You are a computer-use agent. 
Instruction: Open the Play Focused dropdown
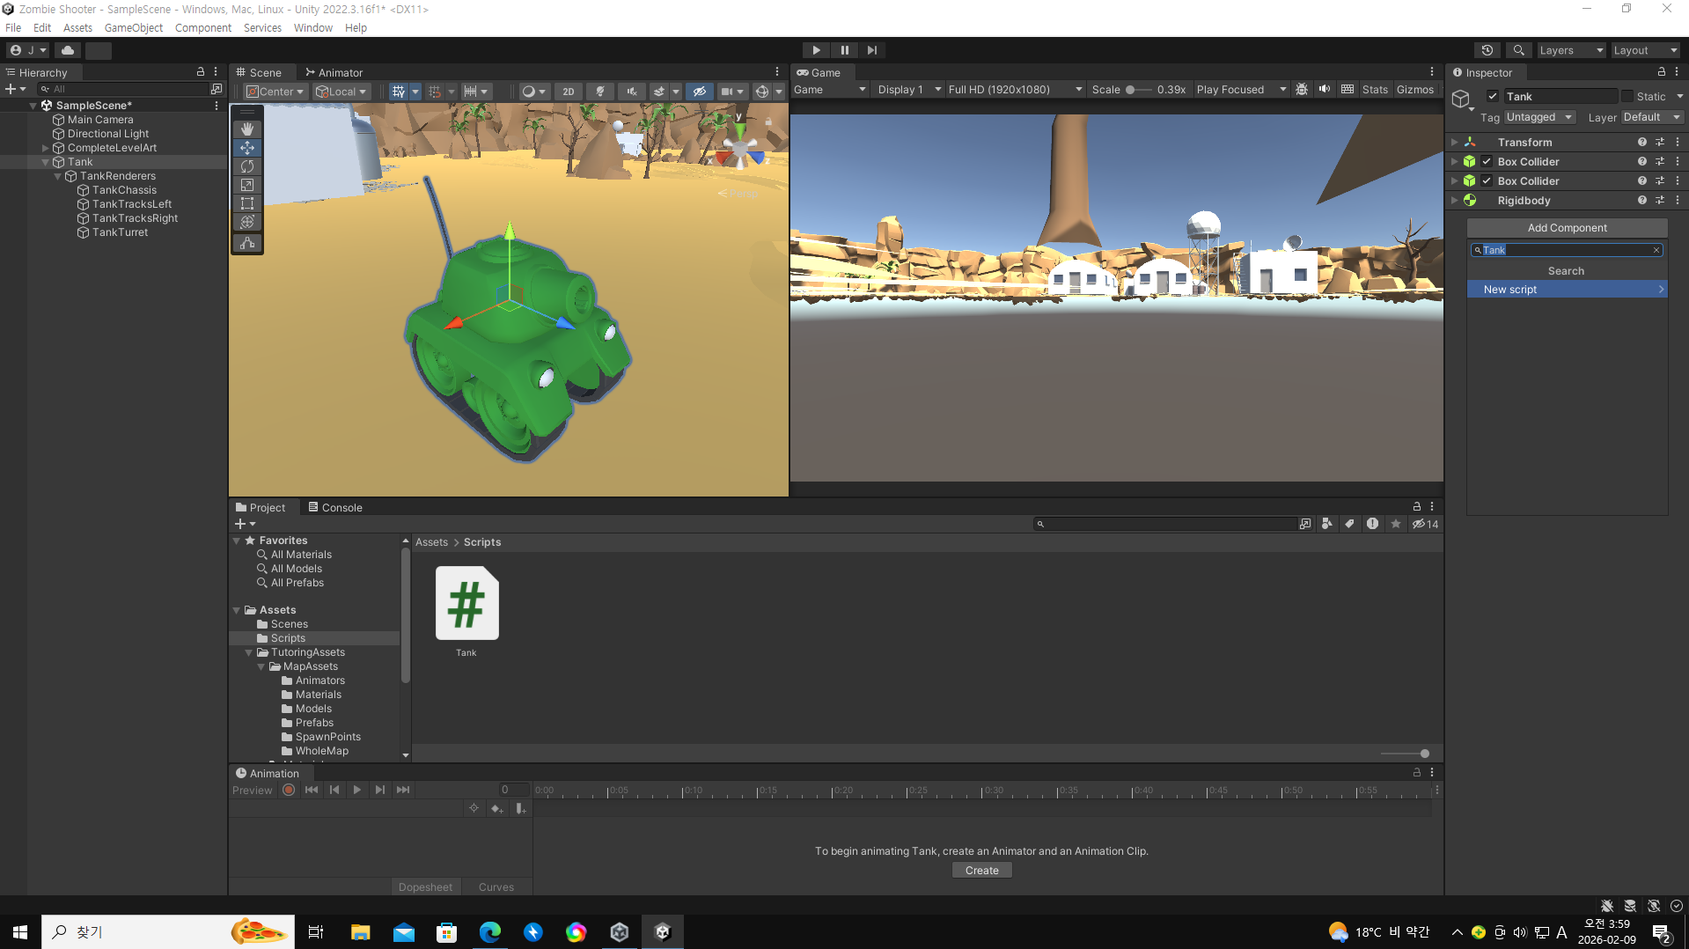pos(1241,90)
